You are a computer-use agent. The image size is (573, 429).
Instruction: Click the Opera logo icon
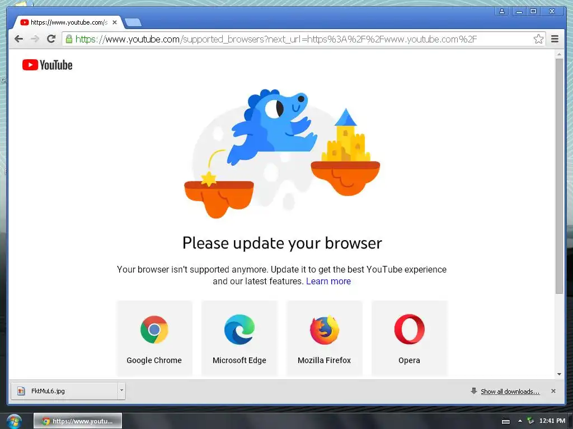click(x=409, y=330)
